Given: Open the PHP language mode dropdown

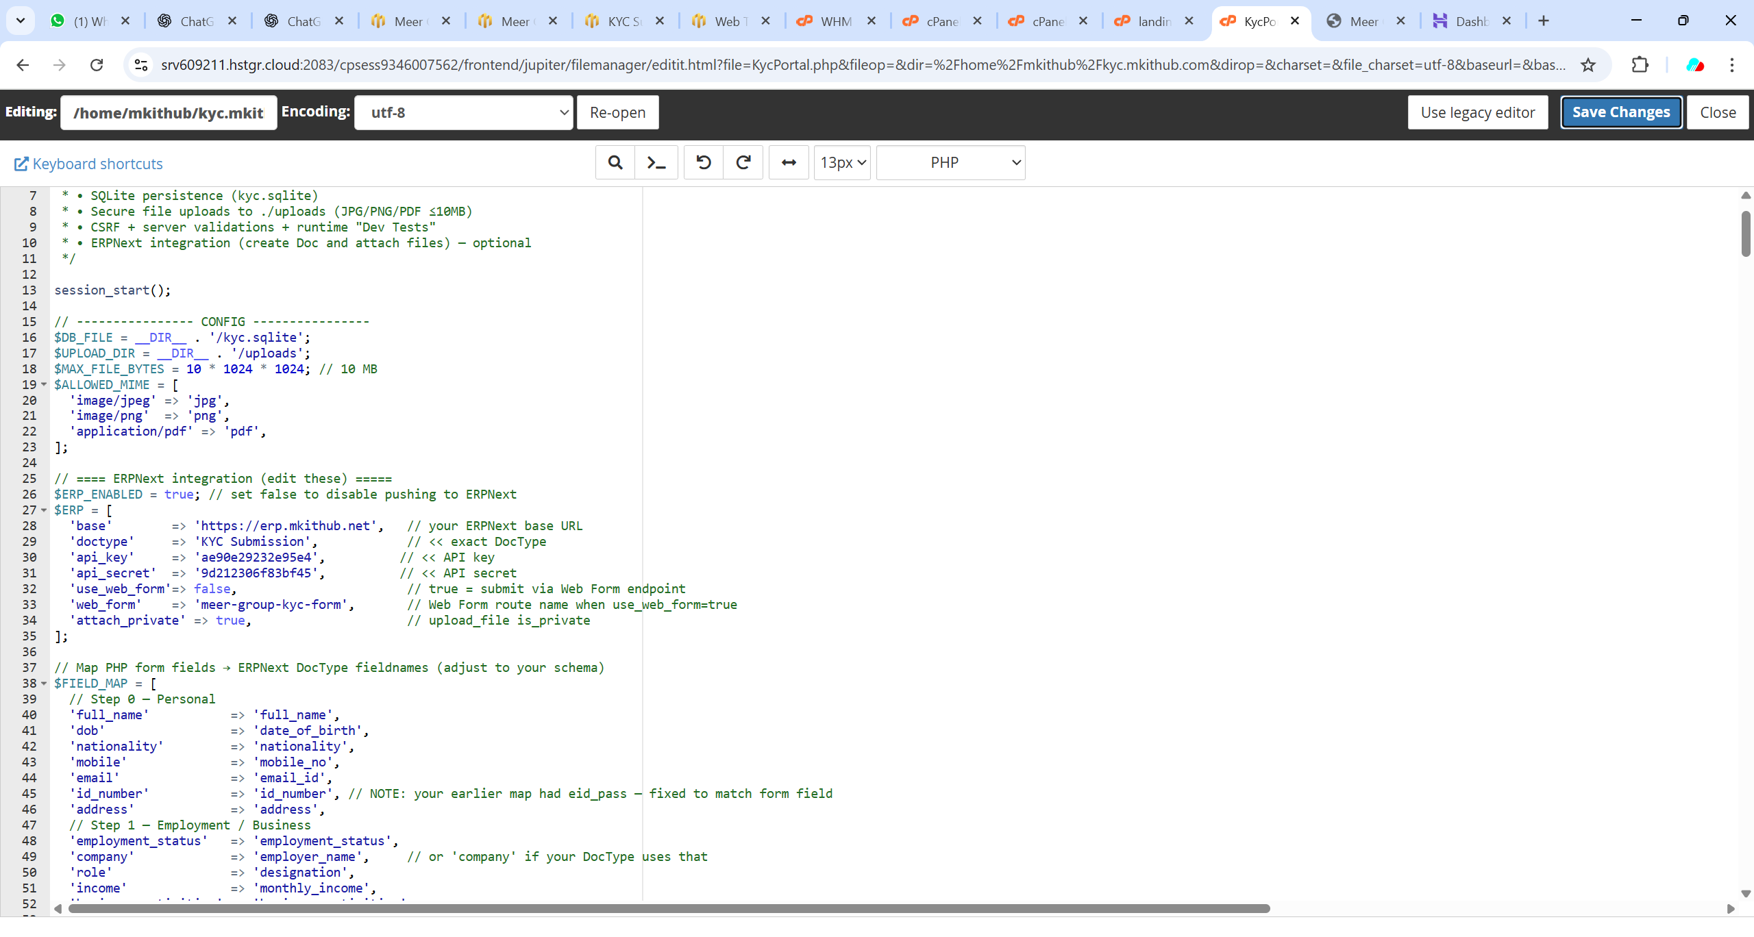Looking at the screenshot, I should click(950, 162).
